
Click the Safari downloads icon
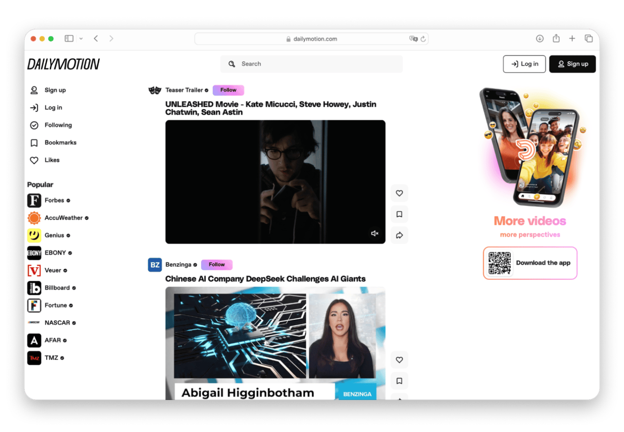540,38
